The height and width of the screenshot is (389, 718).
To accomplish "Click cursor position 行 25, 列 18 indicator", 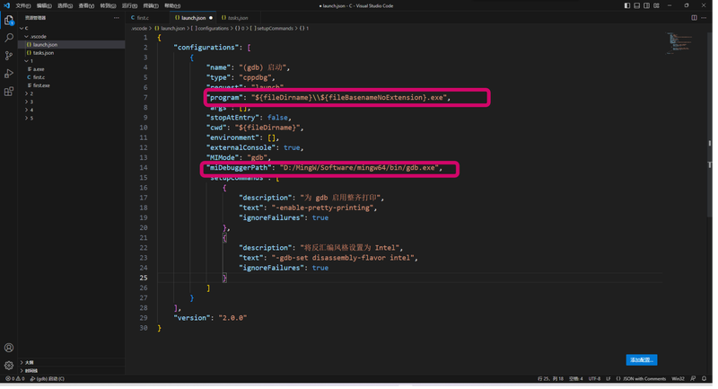I will (x=550, y=379).
